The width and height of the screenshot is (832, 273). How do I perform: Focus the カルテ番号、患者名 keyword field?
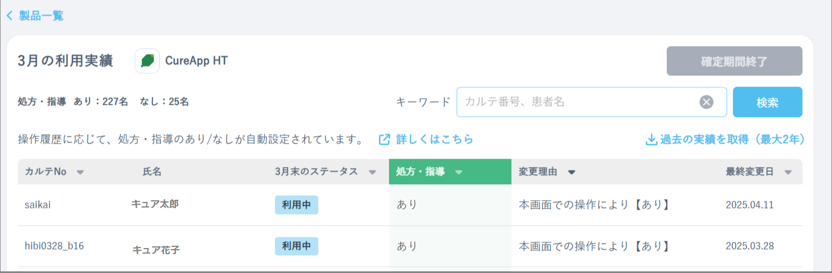coord(592,102)
